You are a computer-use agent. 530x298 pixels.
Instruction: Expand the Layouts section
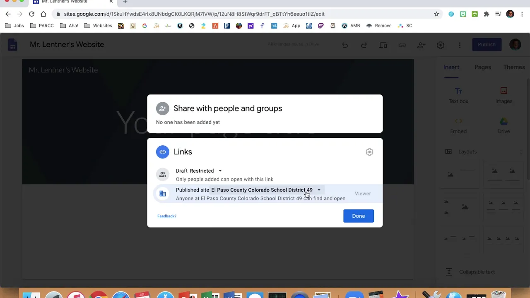[x=483, y=152]
